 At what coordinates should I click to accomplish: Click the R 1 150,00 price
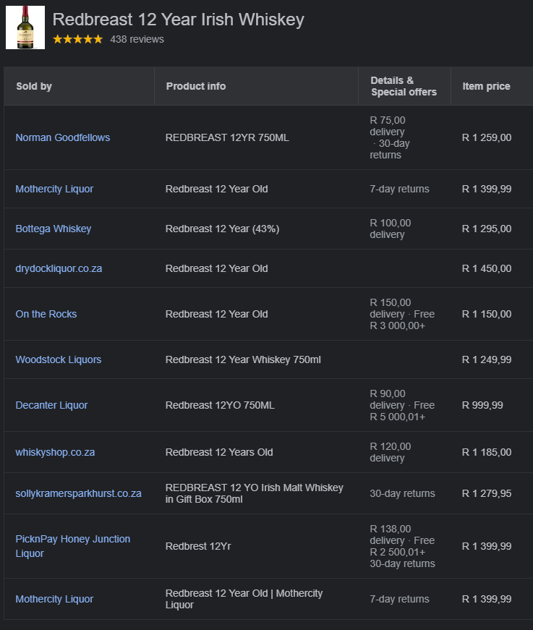(x=487, y=314)
